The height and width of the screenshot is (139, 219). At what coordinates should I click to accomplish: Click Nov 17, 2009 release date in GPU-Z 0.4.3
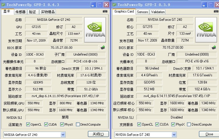(36, 40)
